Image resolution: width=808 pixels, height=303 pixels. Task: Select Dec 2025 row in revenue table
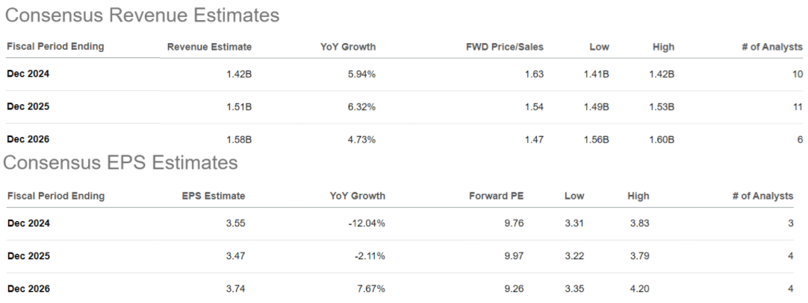pos(28,106)
